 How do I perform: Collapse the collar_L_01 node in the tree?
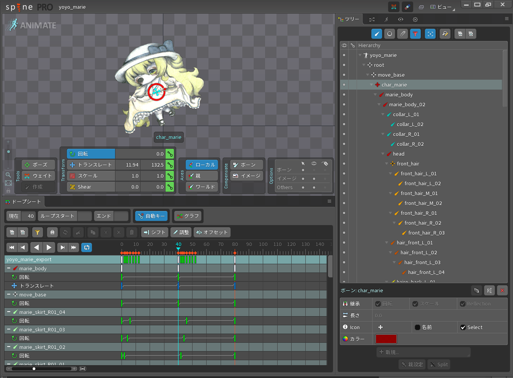click(383, 114)
